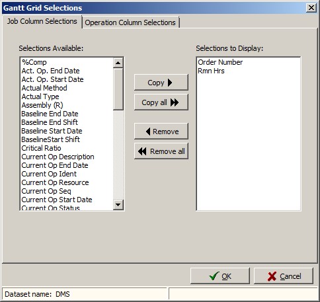Choose Baseline End Date list item
The height and width of the screenshot is (302, 320).
[50, 114]
